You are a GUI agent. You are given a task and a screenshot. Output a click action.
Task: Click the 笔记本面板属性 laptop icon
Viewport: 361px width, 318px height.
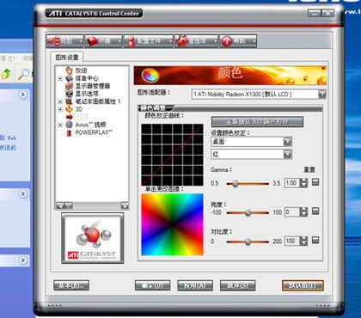[x=70, y=101]
